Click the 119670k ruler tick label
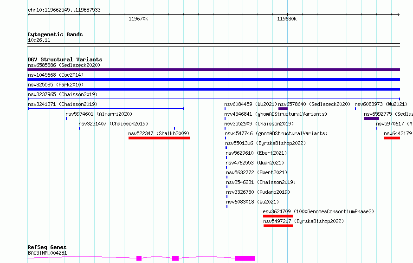 point(138,19)
